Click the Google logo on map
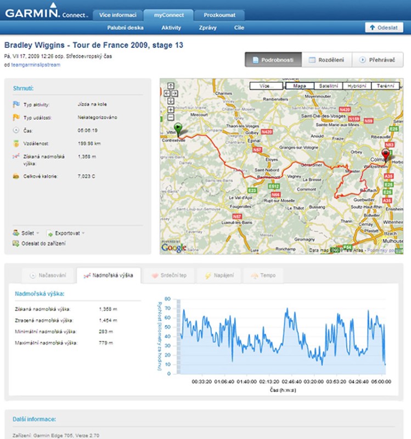The height and width of the screenshot is (439, 411). [x=174, y=247]
